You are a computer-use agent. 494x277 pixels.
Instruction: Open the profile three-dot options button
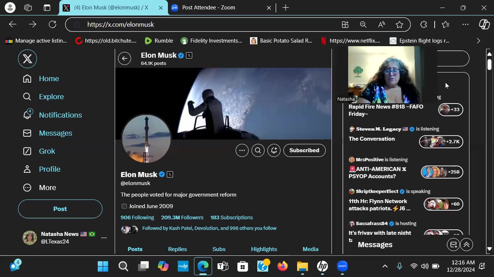click(242, 150)
